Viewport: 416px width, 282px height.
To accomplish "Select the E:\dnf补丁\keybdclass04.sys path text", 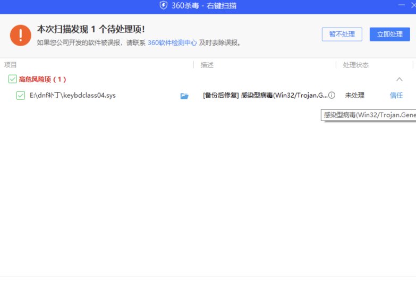I will [72, 96].
